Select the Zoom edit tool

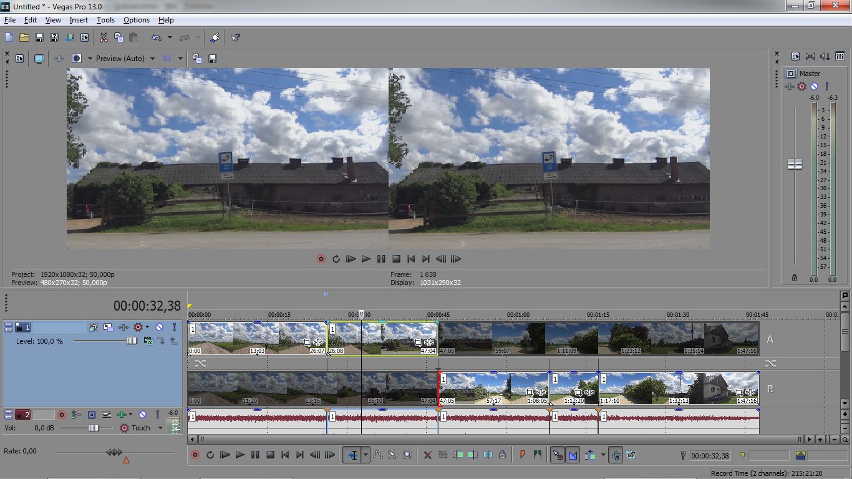pyautogui.click(x=407, y=455)
